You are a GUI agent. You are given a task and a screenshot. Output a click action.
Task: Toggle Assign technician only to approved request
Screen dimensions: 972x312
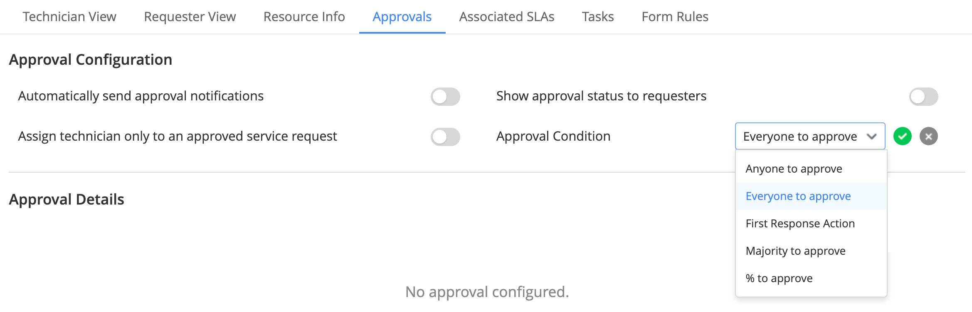point(445,137)
